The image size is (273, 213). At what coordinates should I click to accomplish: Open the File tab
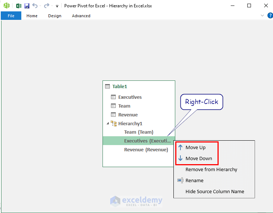coord(11,16)
